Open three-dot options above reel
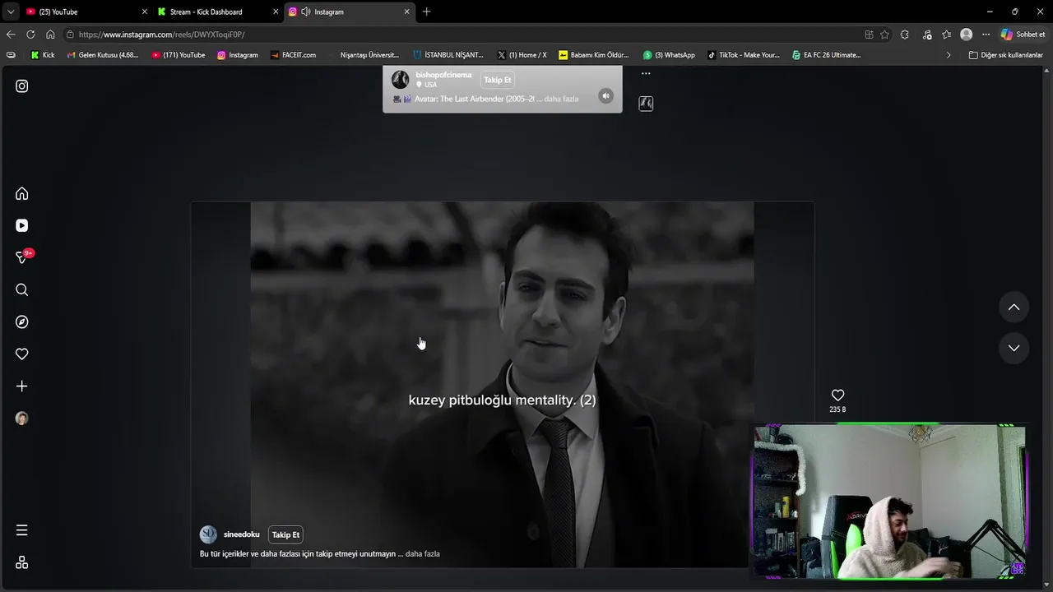This screenshot has height=592, width=1053. [646, 73]
